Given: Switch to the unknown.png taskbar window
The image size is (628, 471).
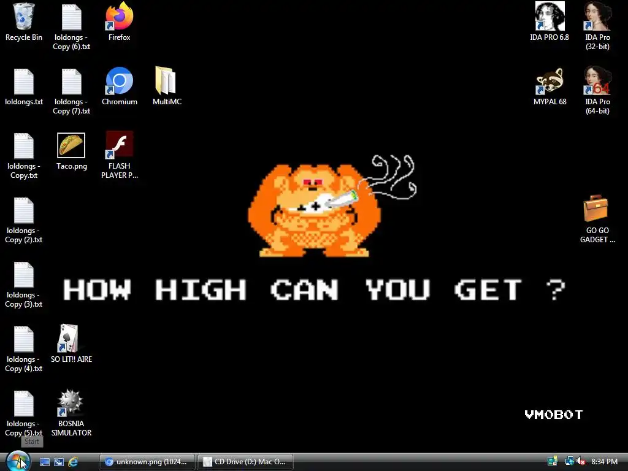Looking at the screenshot, I should [147, 462].
